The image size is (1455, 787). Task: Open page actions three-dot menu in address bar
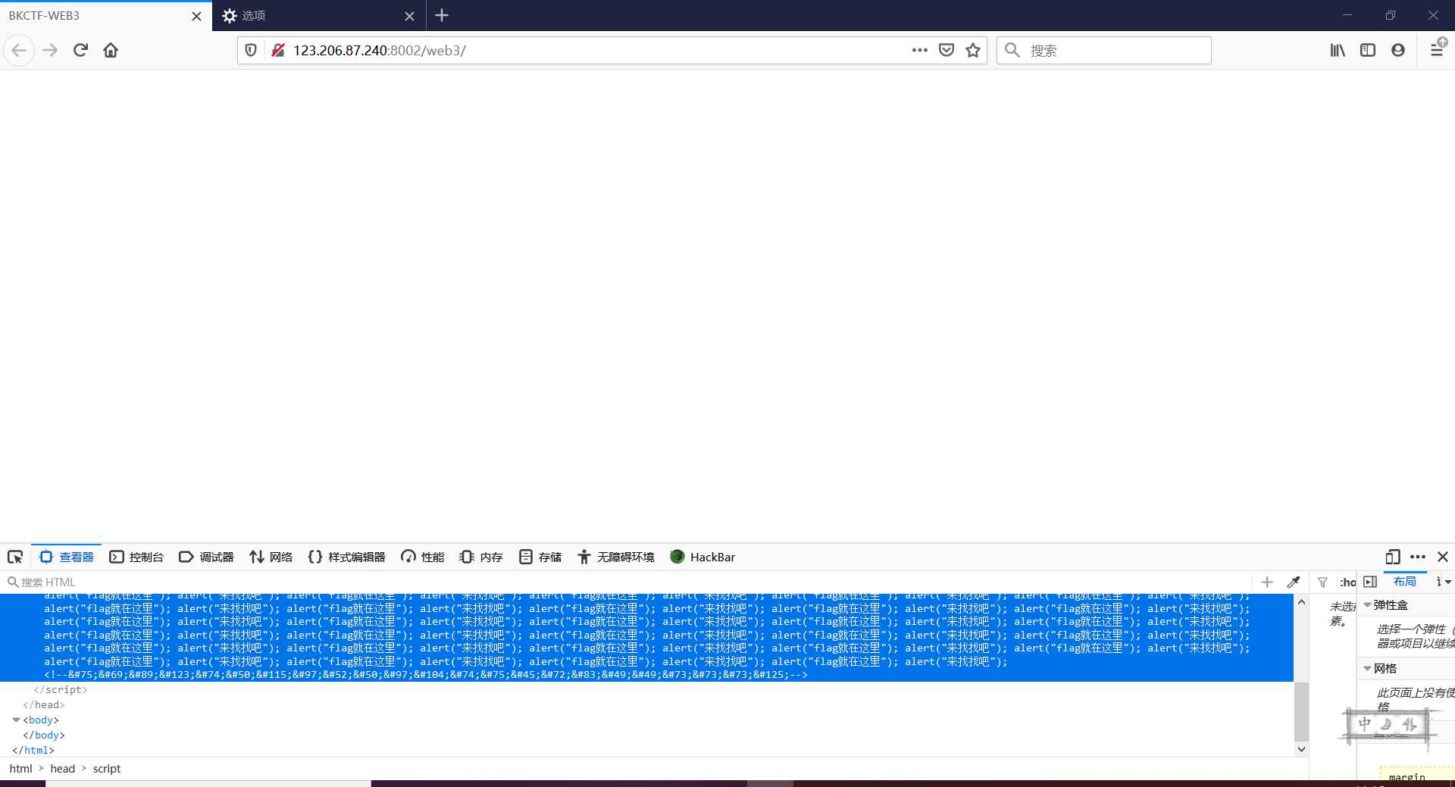(x=919, y=50)
